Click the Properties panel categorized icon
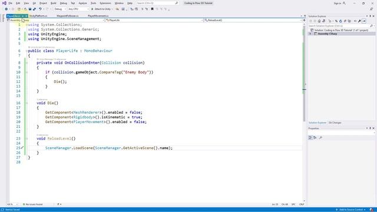Viewport: 377px width, 212px height. click(x=310, y=138)
